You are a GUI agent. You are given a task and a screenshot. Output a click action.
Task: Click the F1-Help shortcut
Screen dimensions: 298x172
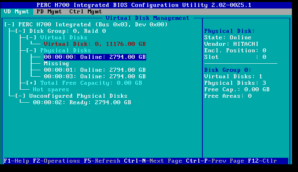click(16, 161)
